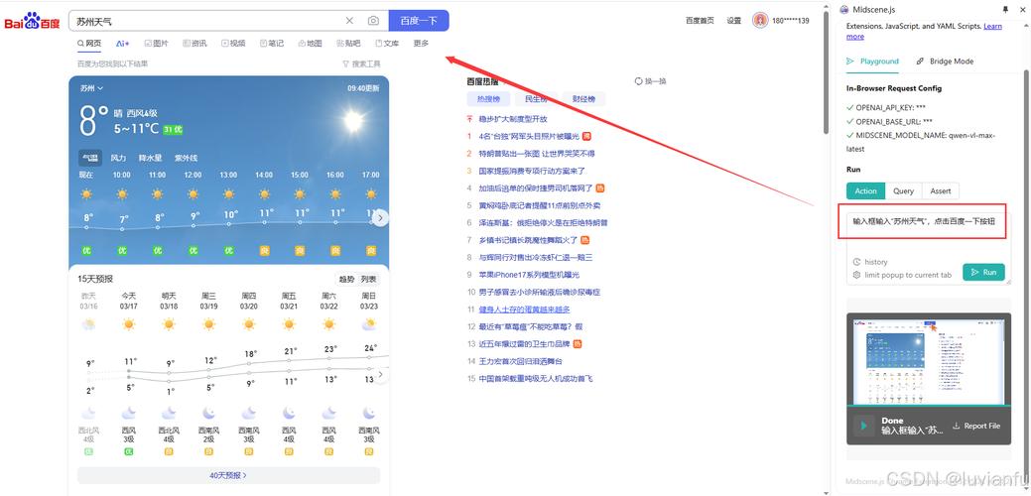Clear the search box with the X icon
Screen dimensions: 1031x496
[x=350, y=21]
